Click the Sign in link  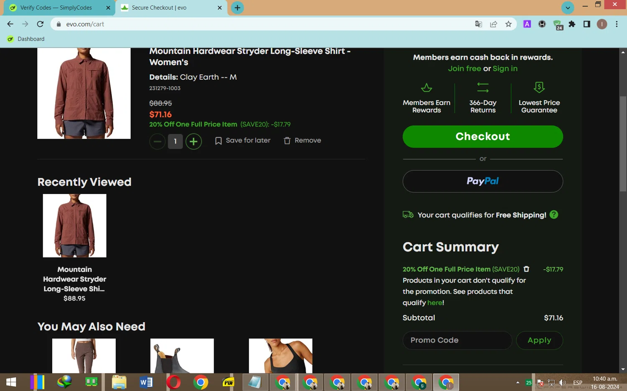pos(505,68)
